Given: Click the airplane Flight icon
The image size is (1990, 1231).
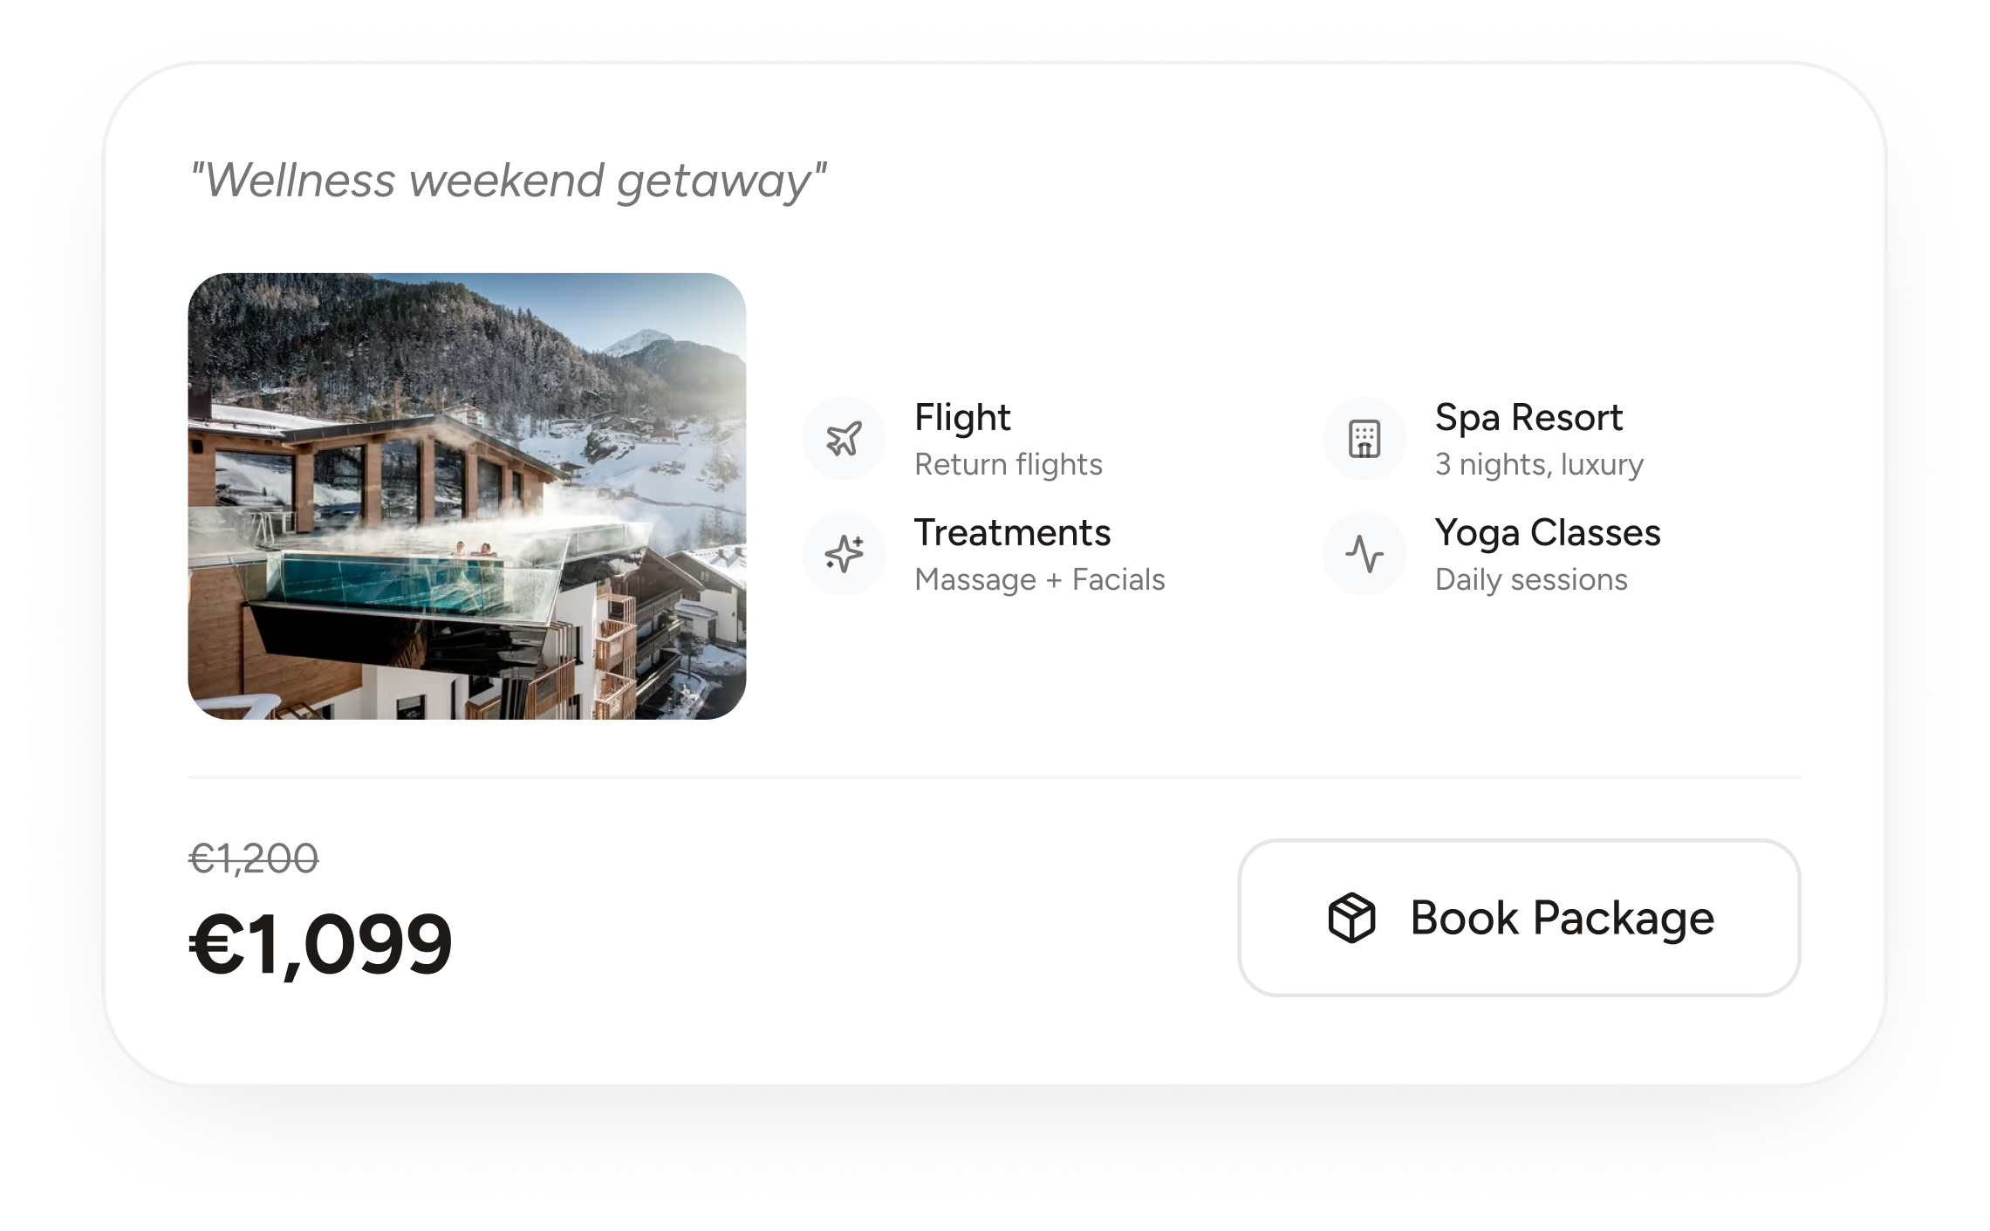Looking at the screenshot, I should (x=844, y=439).
